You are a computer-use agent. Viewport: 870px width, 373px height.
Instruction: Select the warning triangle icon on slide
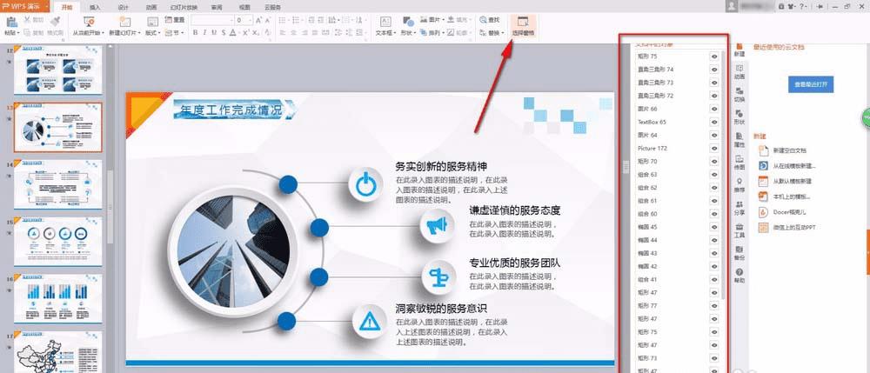tap(369, 321)
